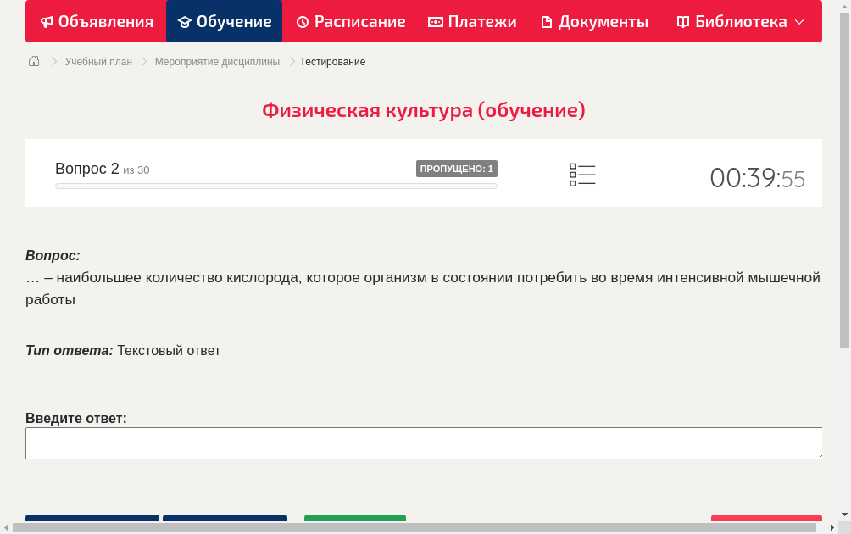The image size is (851, 534).
Task: Open the Платежи menu item
Action: [472, 21]
